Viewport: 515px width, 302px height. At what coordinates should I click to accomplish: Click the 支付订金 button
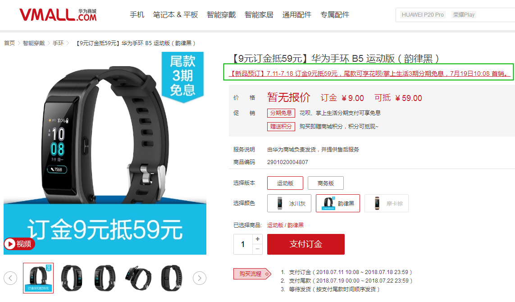pyautogui.click(x=306, y=244)
